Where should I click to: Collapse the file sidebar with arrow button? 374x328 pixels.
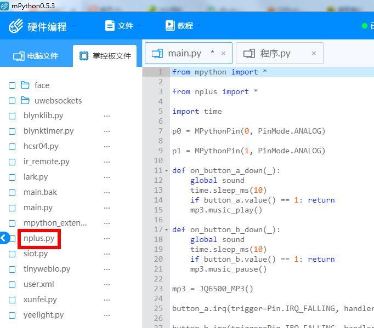(4, 238)
